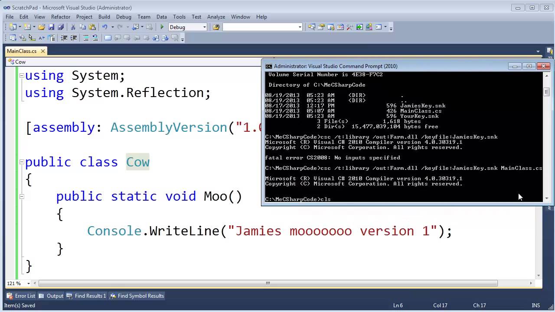Open the Object Browser icon
This screenshot has height=312, width=555.
340,27
